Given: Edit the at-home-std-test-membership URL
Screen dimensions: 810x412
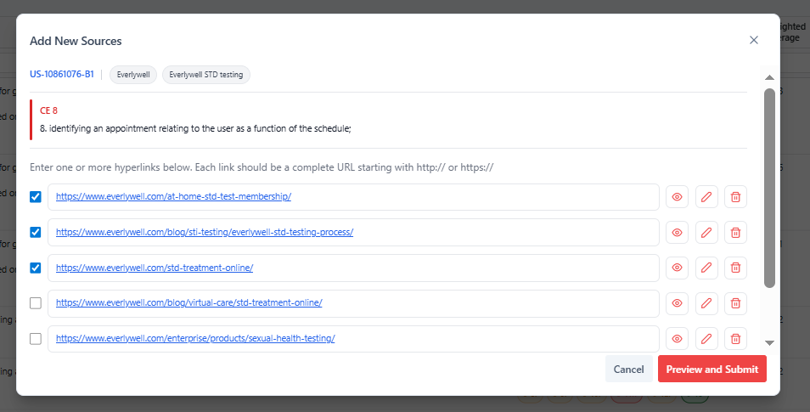Looking at the screenshot, I should (706, 197).
